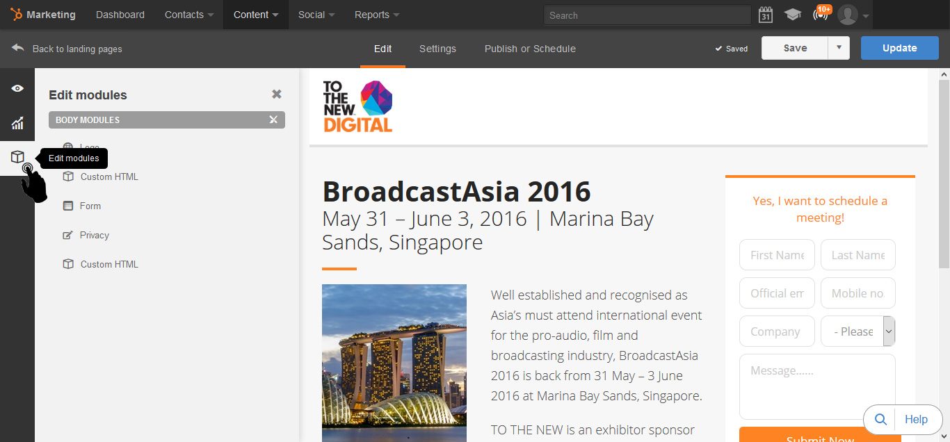Image resolution: width=950 pixels, height=442 pixels.
Task: Open the Reports dropdown menu
Action: (377, 15)
